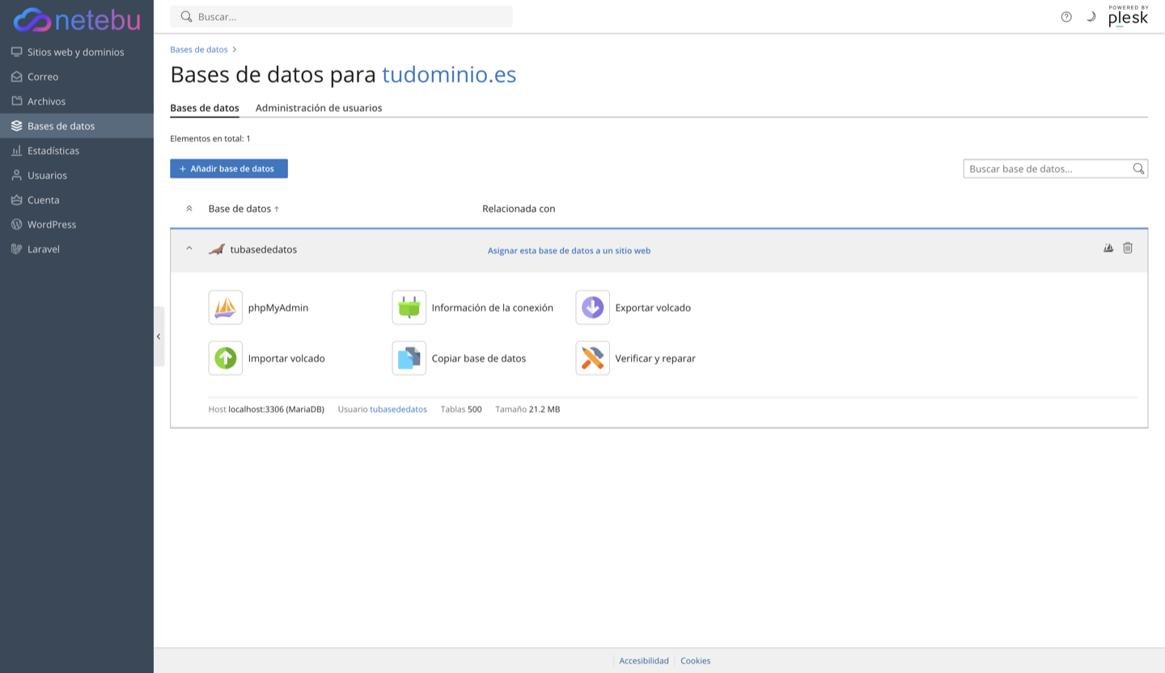Click the Relacionada con column header
1165x673 pixels.
point(519,209)
